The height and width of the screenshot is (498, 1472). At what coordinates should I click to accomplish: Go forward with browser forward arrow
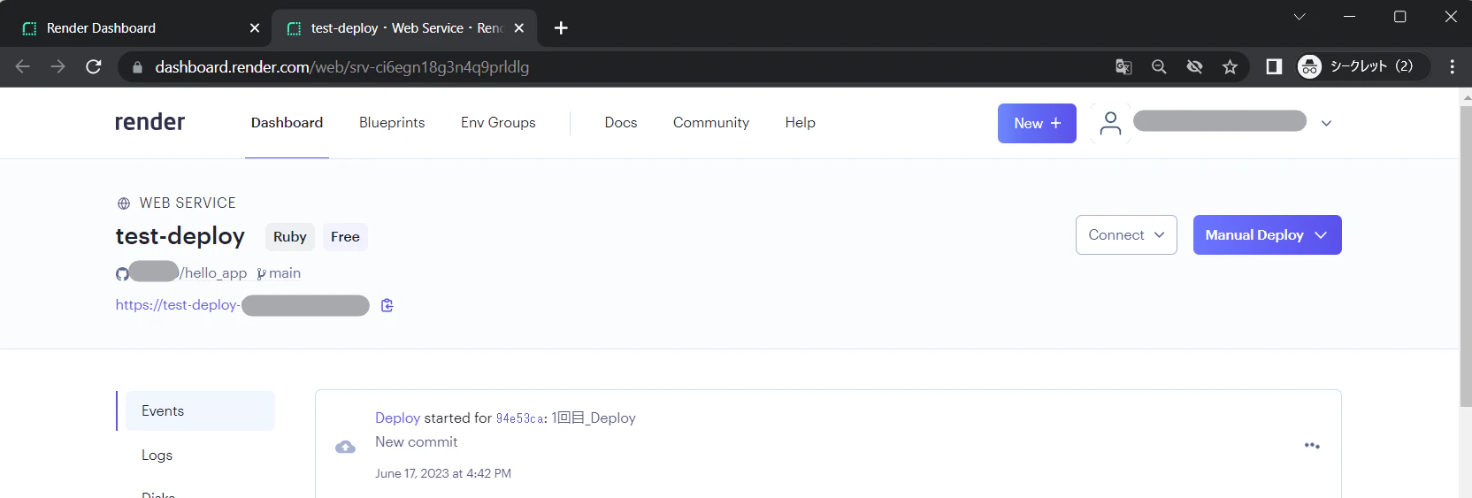pos(57,66)
